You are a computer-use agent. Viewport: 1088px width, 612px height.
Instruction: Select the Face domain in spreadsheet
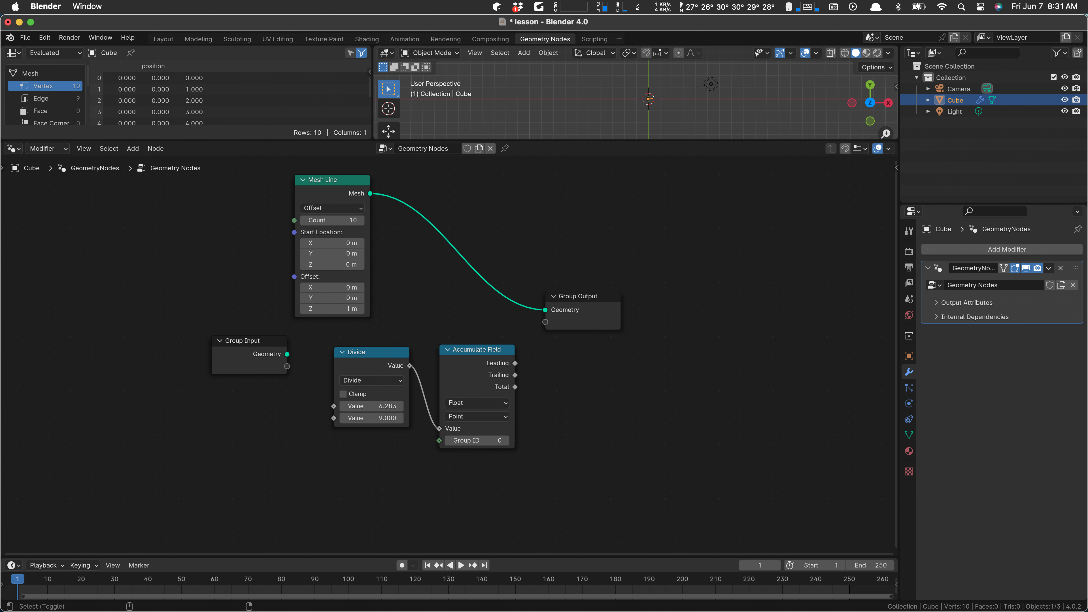(45, 111)
